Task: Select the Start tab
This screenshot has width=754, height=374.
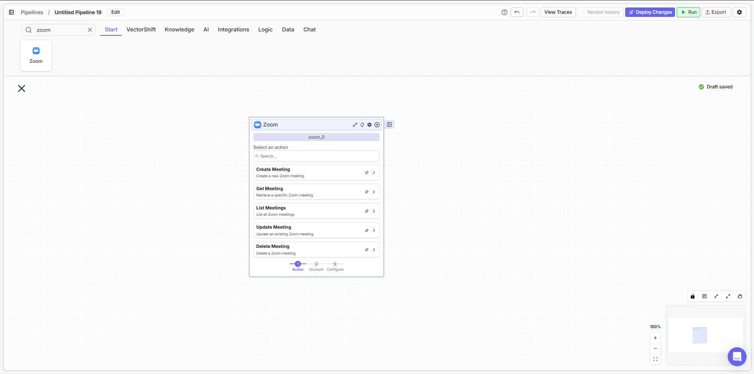Action: click(x=111, y=29)
